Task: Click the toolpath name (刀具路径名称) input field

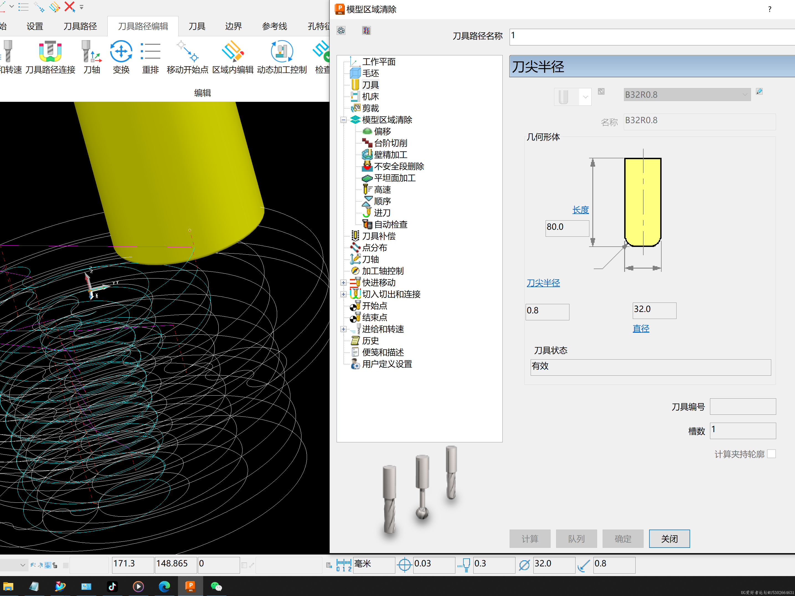Action: coord(652,37)
